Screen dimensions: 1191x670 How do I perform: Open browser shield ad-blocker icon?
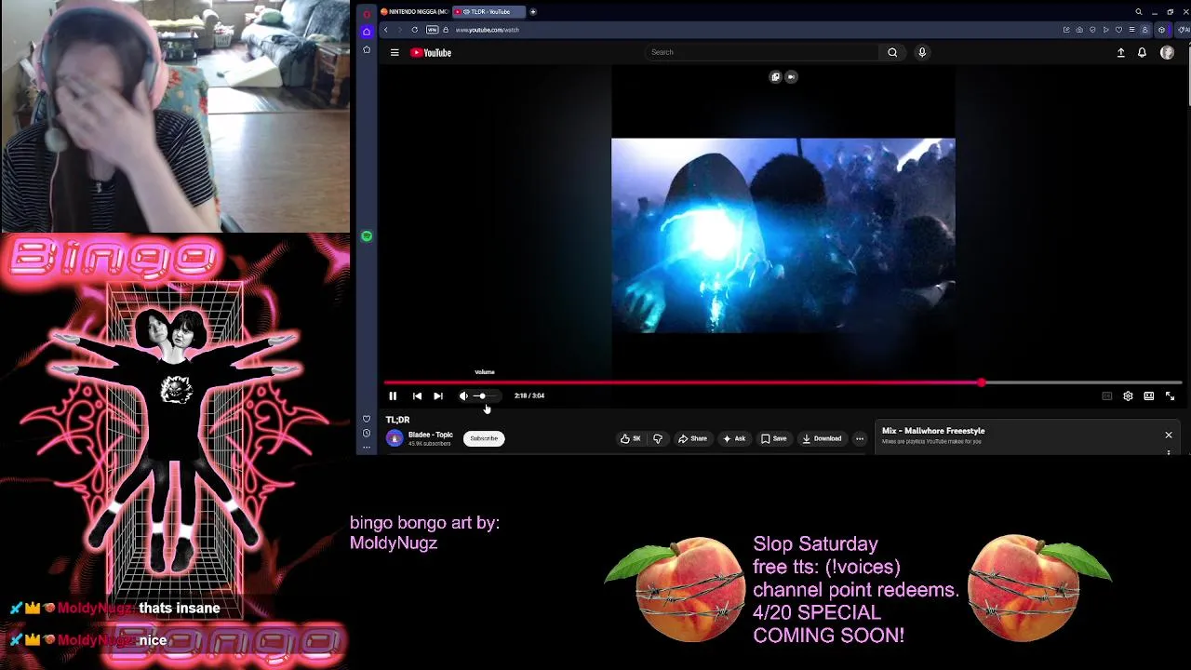click(1092, 30)
